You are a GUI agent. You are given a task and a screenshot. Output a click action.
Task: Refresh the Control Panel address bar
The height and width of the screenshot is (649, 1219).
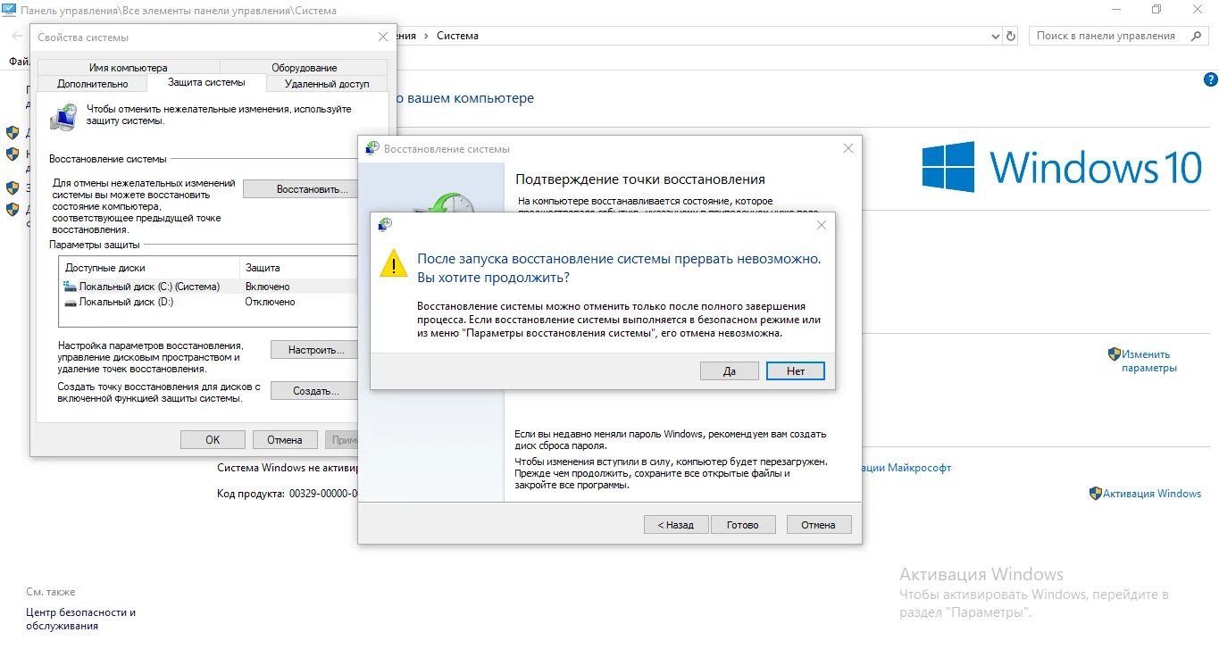[1011, 37]
